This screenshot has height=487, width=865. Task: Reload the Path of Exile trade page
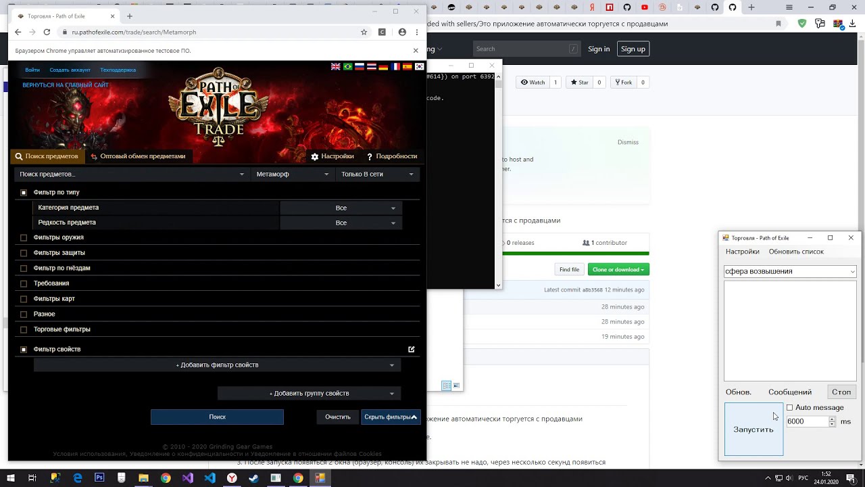pyautogui.click(x=47, y=32)
